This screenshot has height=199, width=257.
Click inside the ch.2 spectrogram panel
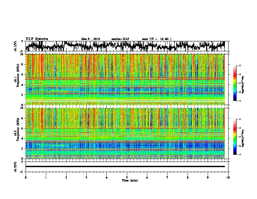tap(125, 133)
